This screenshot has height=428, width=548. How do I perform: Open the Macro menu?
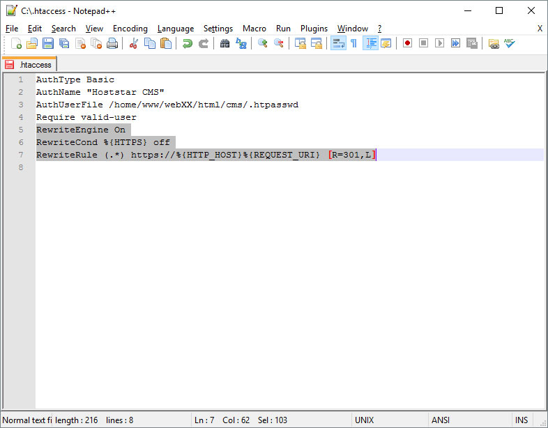click(254, 29)
